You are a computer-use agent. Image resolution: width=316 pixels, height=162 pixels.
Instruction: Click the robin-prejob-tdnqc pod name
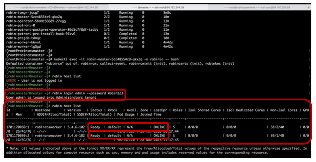point(23,38)
